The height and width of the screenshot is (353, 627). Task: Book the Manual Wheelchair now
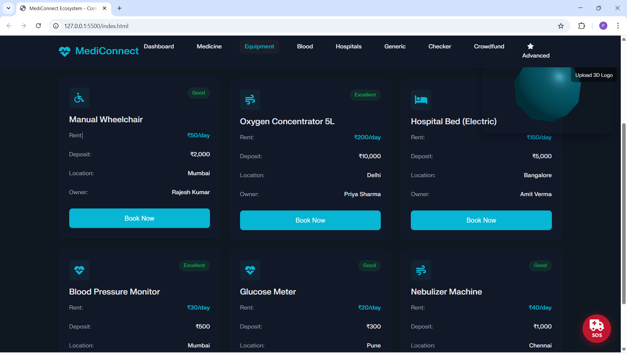pyautogui.click(x=139, y=218)
